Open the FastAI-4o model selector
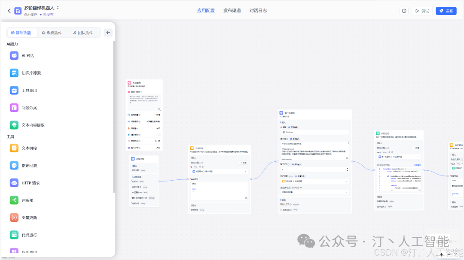 pos(314,132)
